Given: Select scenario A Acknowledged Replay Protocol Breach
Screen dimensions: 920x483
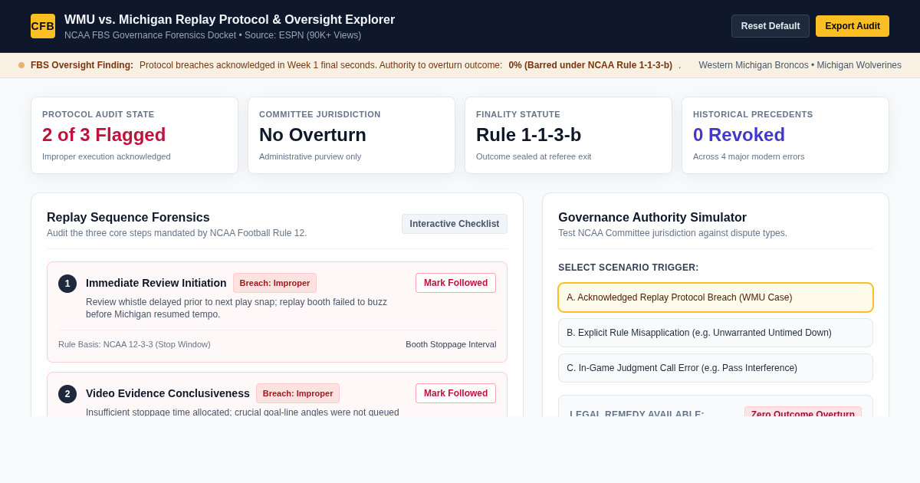Looking at the screenshot, I should pyautogui.click(x=715, y=297).
